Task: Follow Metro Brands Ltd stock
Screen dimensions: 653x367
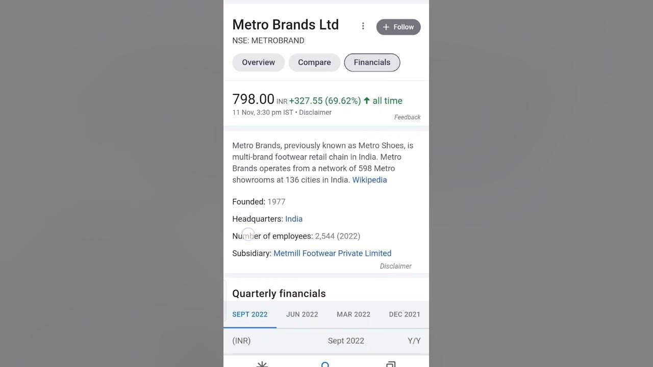Action: pos(398,27)
